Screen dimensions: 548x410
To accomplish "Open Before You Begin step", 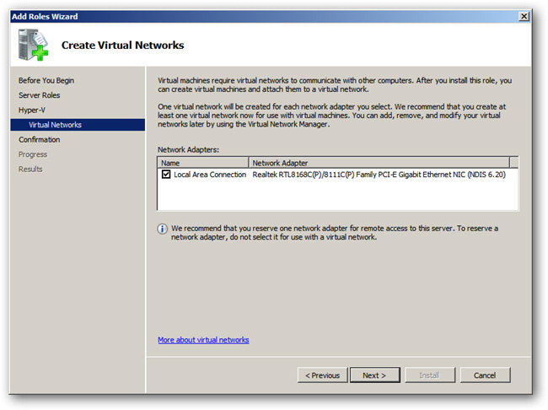I will (x=46, y=80).
